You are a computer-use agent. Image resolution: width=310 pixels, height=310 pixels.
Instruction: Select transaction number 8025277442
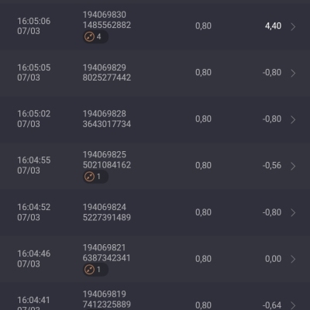(107, 77)
